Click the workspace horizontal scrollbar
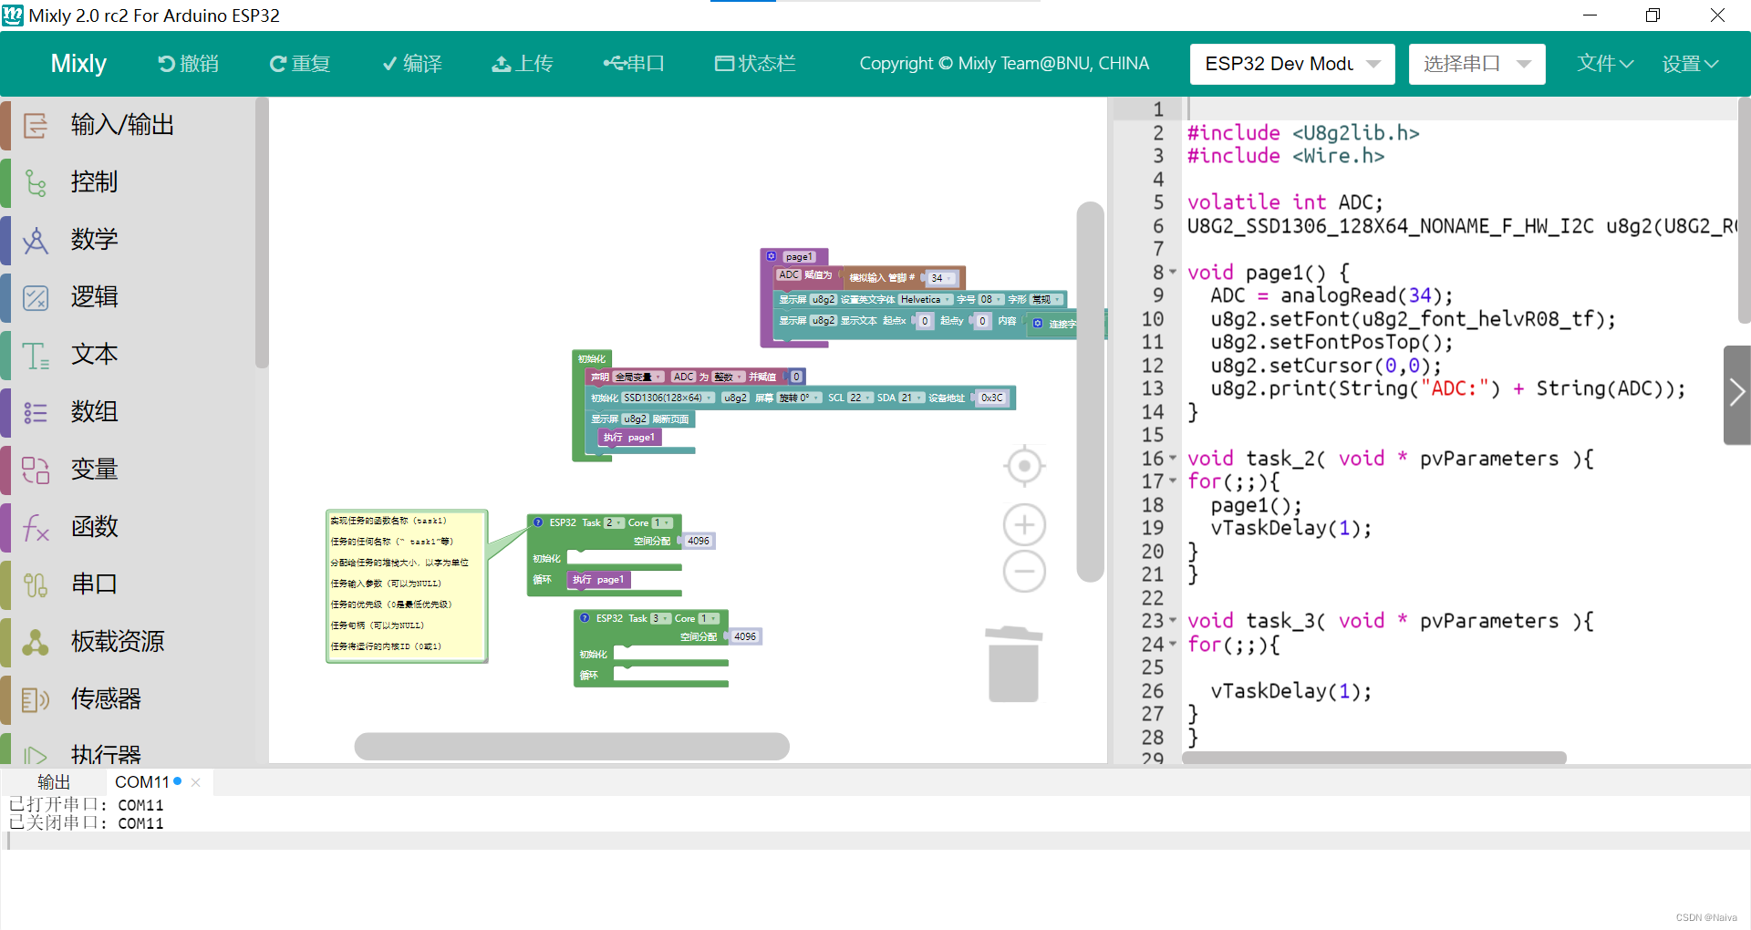 (x=572, y=747)
